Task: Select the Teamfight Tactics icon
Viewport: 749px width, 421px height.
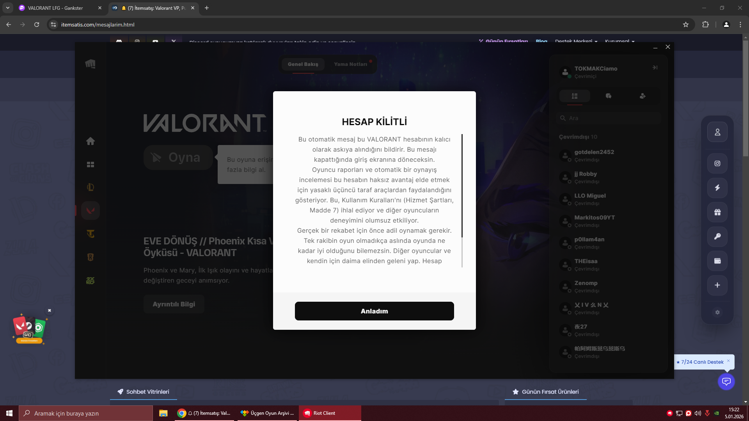Action: [90, 234]
